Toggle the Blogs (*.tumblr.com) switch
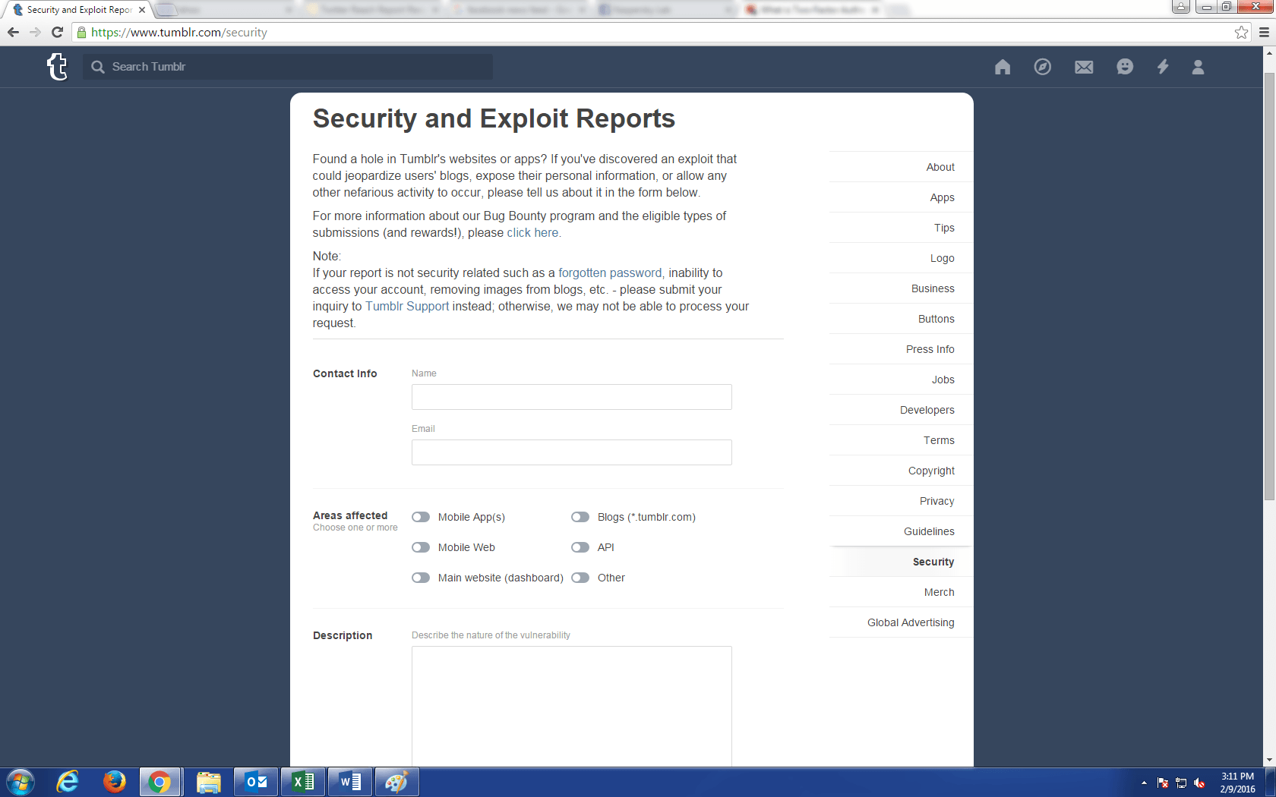 tap(580, 517)
